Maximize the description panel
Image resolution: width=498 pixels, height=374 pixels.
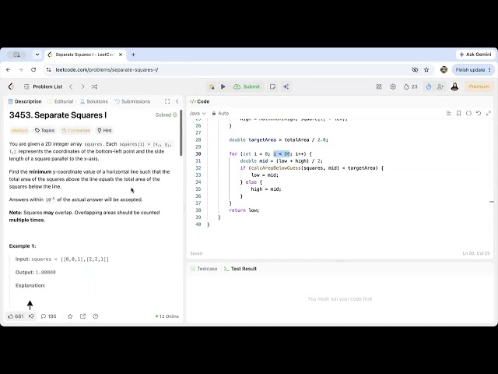point(167,101)
